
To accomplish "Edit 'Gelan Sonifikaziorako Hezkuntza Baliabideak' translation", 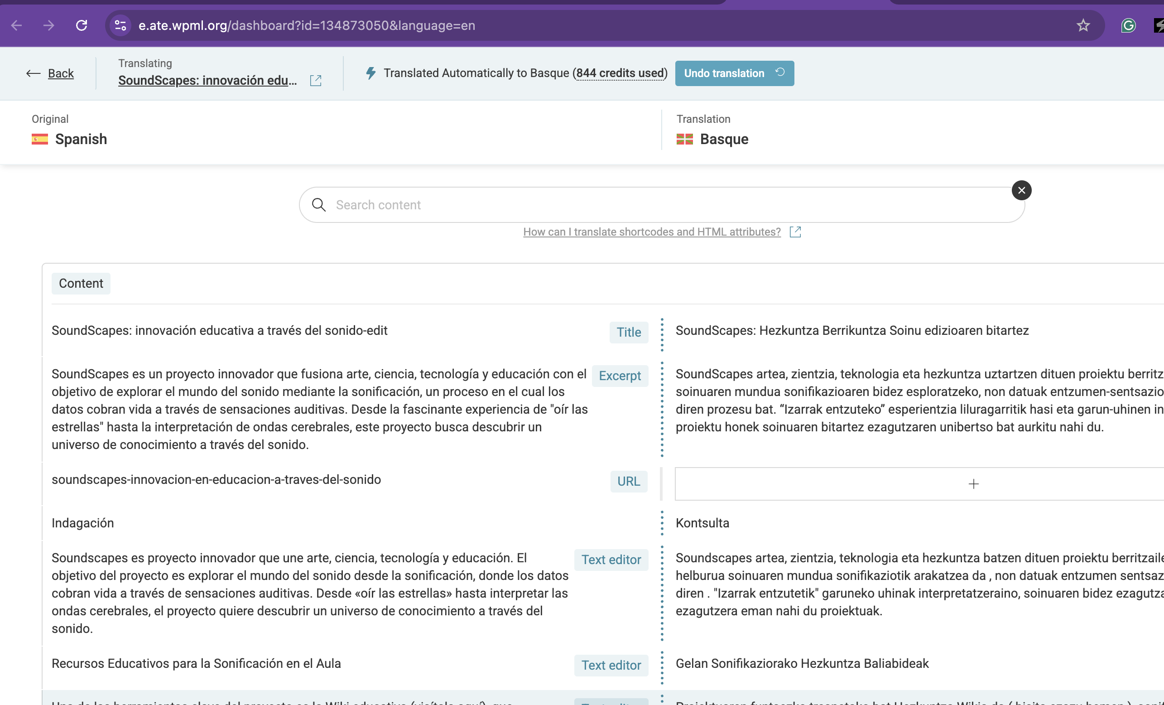I will pyautogui.click(x=802, y=663).
